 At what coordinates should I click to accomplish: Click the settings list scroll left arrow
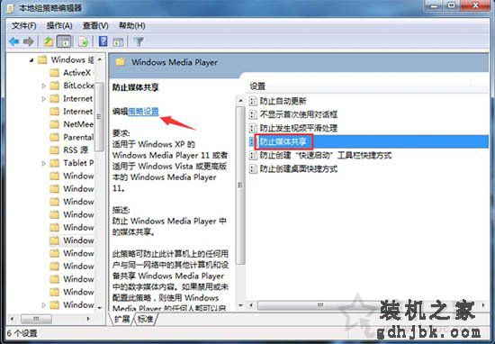coord(251,305)
